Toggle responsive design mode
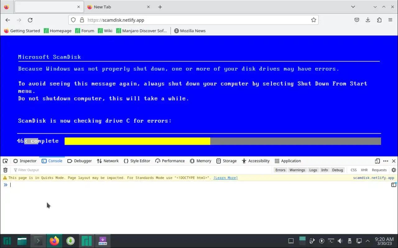398x248 pixels. (377, 161)
